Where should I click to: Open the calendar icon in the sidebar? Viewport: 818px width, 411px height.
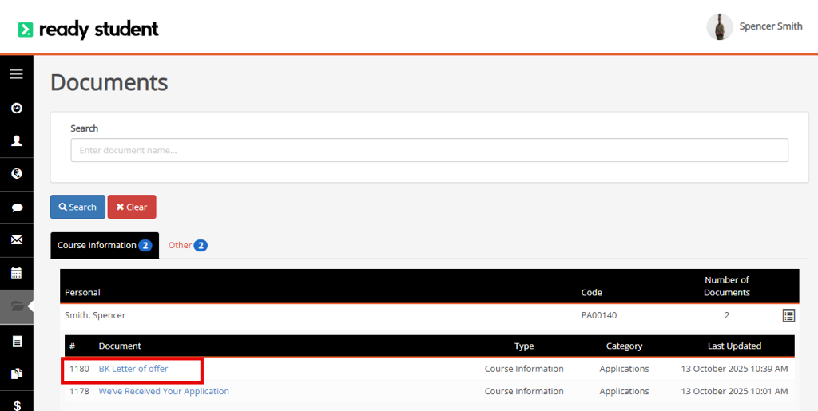pyautogui.click(x=17, y=273)
